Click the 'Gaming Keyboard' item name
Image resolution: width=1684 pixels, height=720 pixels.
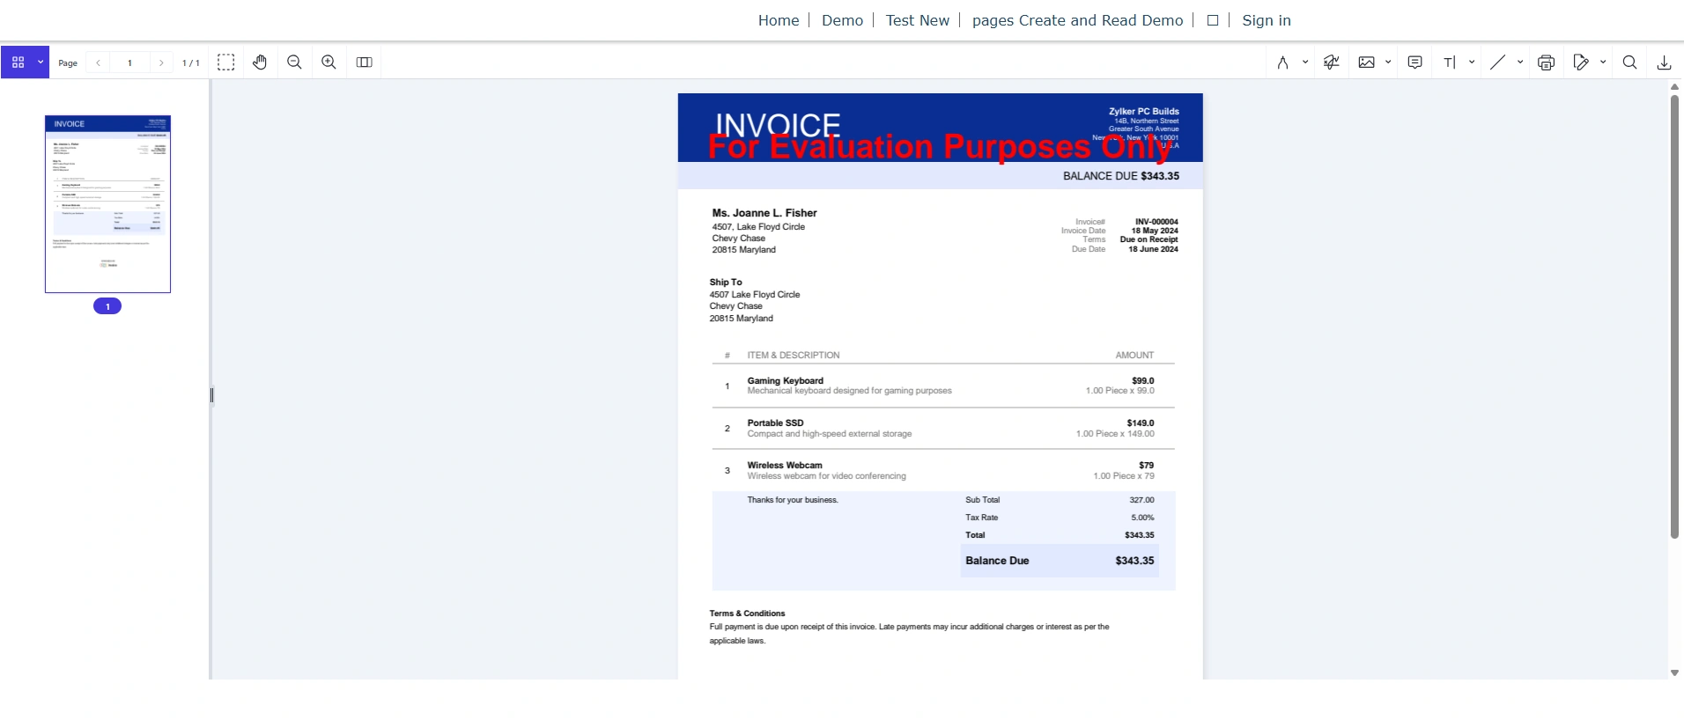[786, 381]
